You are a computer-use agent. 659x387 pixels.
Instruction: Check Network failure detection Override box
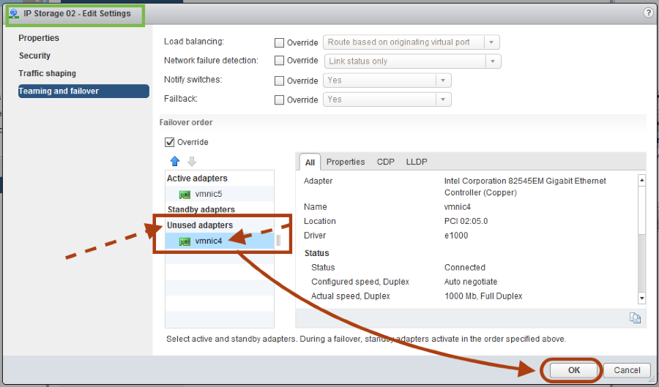(279, 61)
